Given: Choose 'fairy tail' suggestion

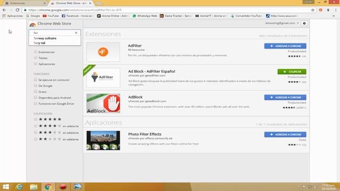Looking at the screenshot, I should point(55,43).
